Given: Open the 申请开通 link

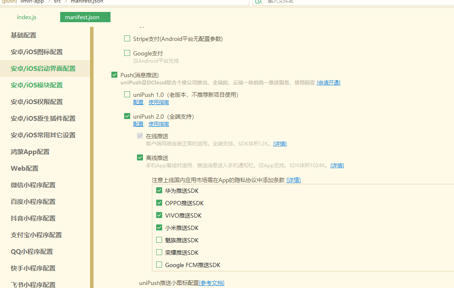Looking at the screenshot, I should [x=328, y=83].
